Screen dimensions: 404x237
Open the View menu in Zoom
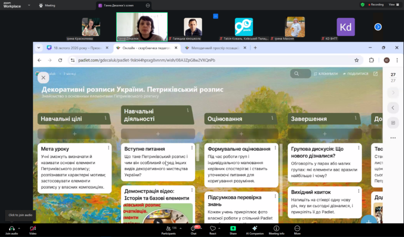point(393,5)
